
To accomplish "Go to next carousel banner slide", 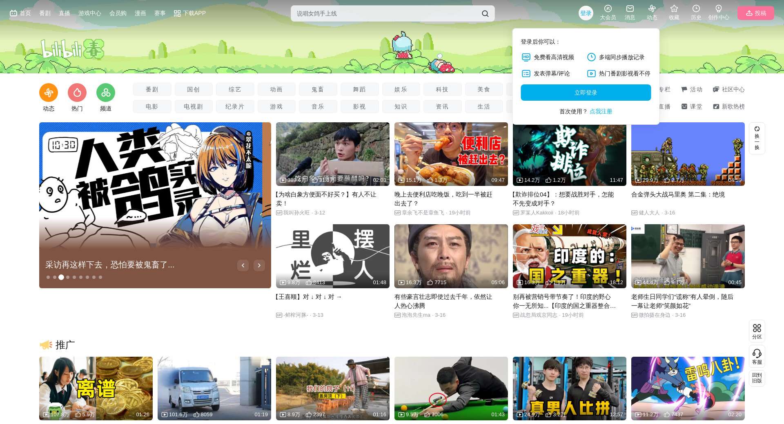I will (259, 265).
